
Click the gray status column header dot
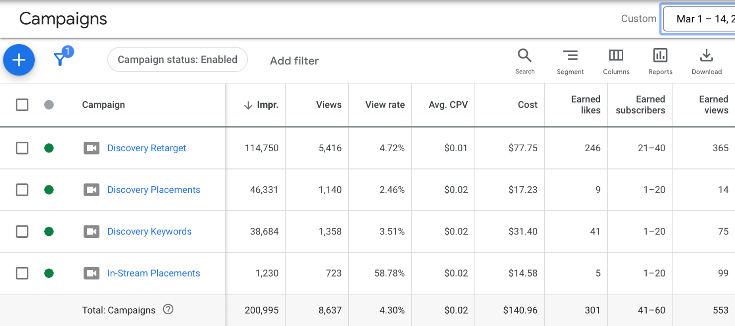(49, 105)
